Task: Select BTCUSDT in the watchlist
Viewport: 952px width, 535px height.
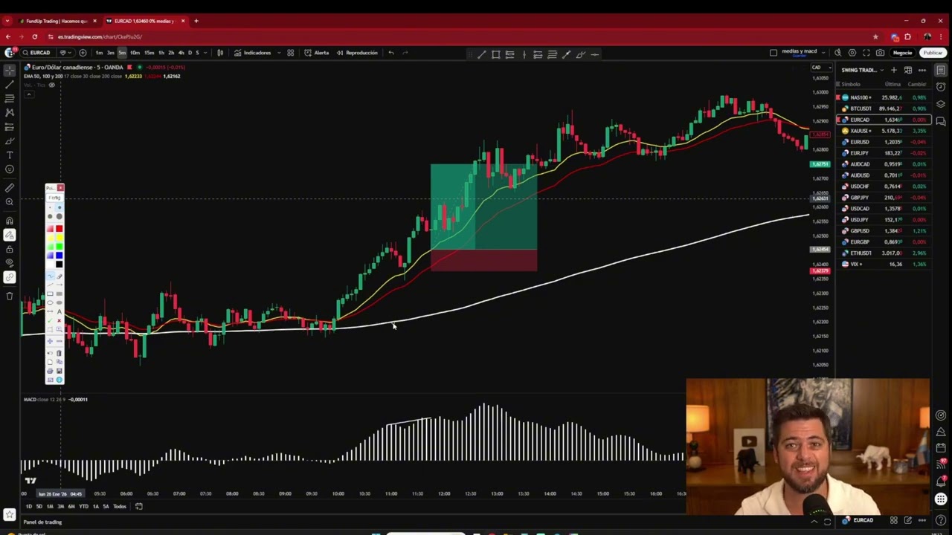Action: [883, 108]
